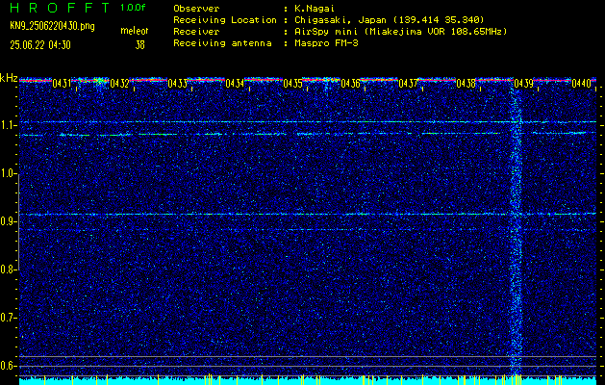The width and height of the screenshot is (605, 385).
Task: Click the Receiving antenna field label
Action: point(222,43)
